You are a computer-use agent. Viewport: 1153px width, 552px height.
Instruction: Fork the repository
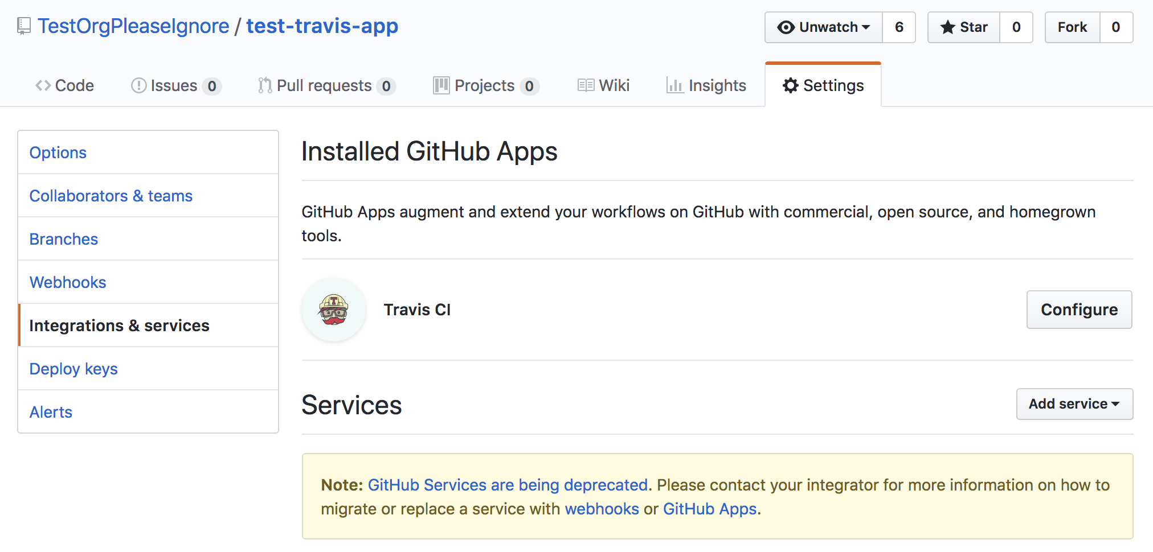(x=1072, y=27)
